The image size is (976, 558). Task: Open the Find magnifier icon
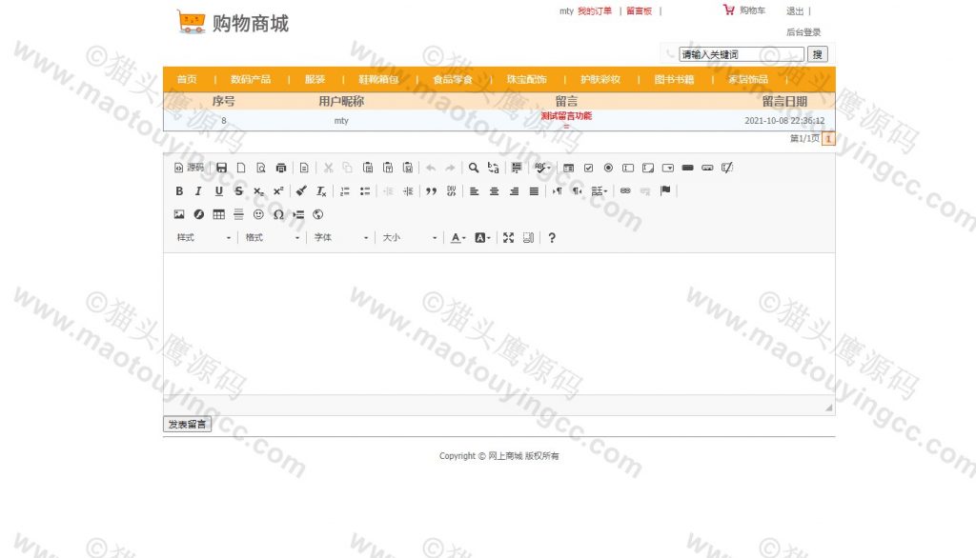(x=474, y=168)
